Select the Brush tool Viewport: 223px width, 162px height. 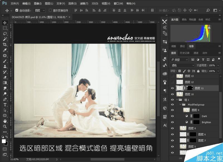(x=5, y=61)
